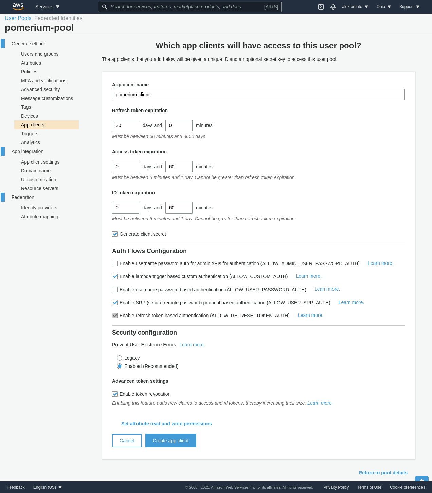Viewport: 432px width, 493px height.
Task: Open the Ohio region selector
Action: (x=383, y=7)
